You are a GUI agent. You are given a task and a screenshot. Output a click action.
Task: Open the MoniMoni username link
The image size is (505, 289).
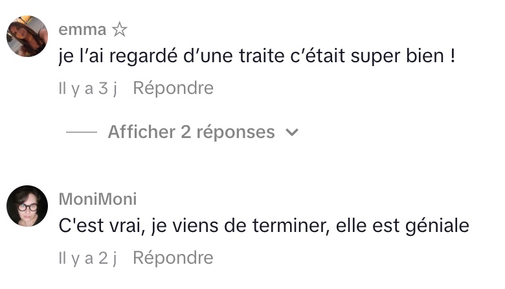[x=97, y=199]
